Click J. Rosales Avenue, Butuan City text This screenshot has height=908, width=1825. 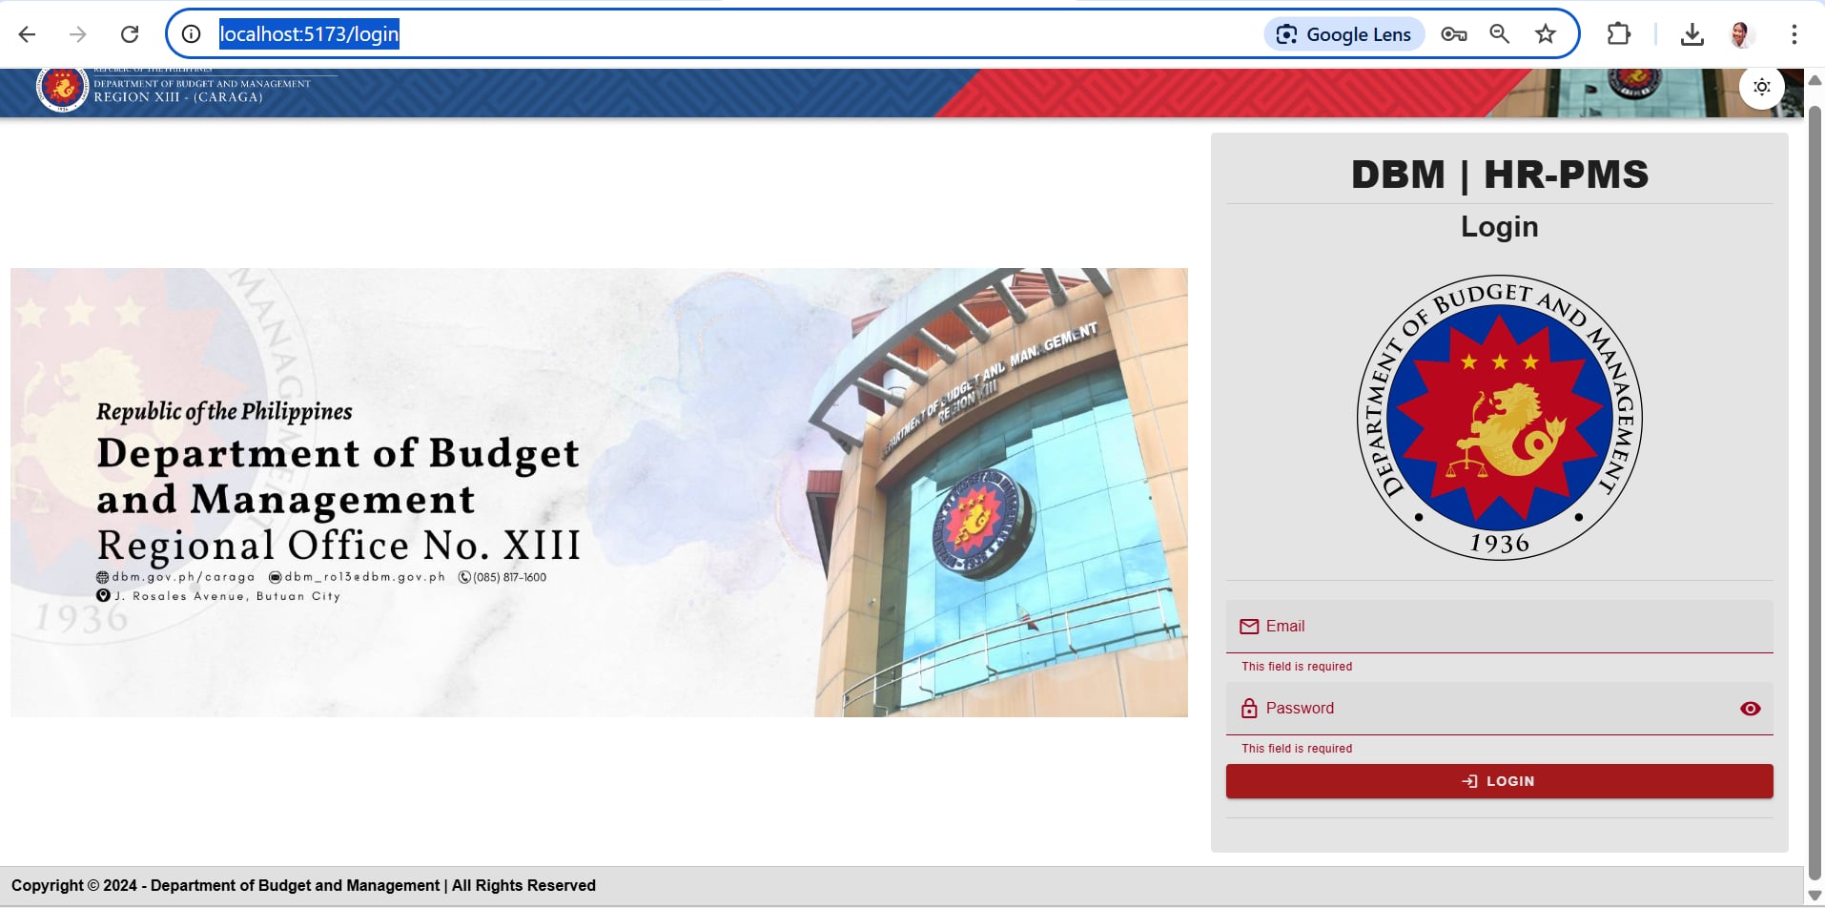pos(227,596)
